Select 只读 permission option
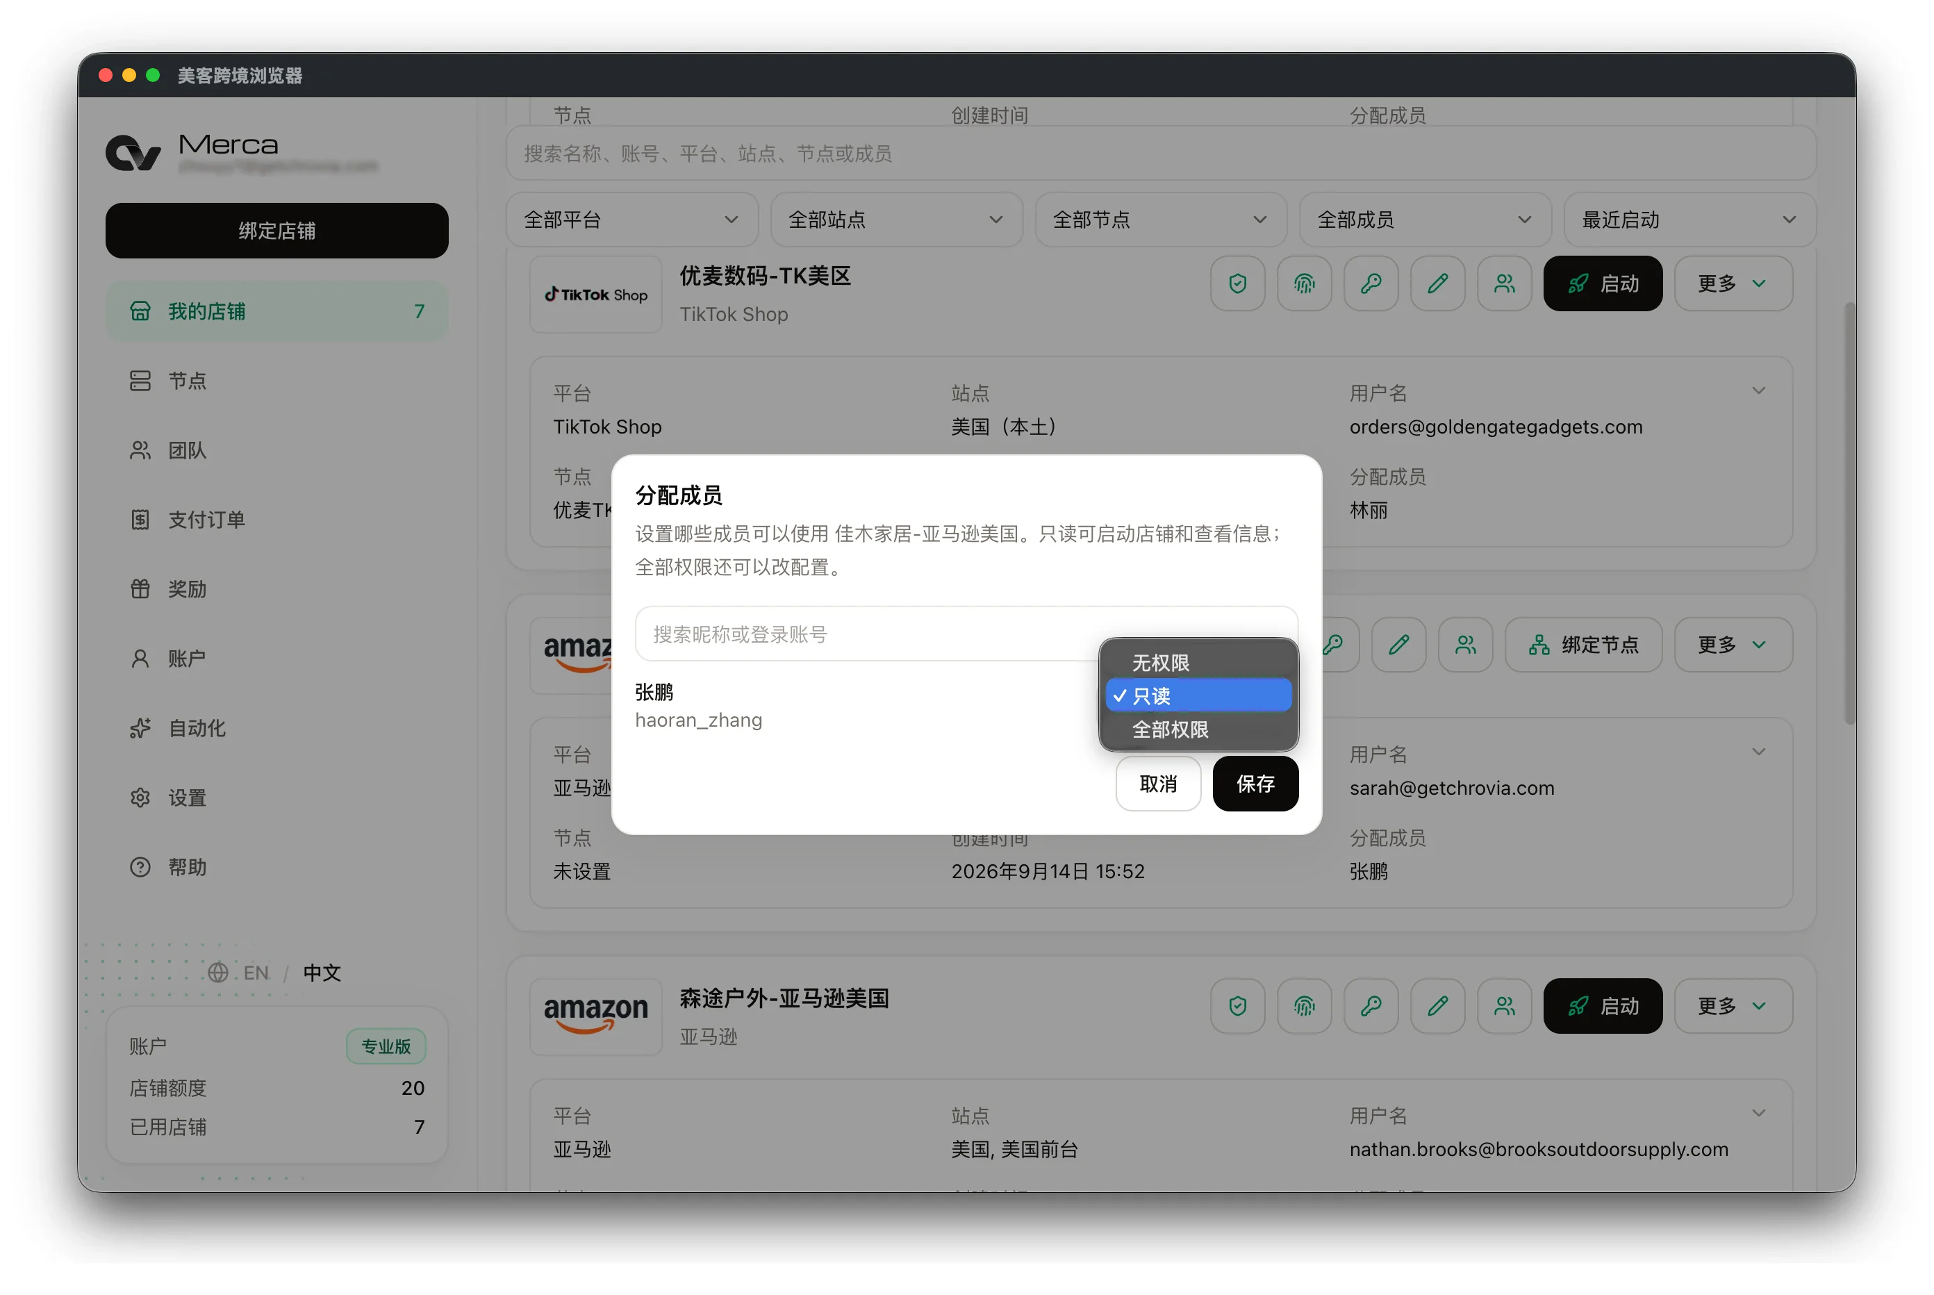1934x1295 pixels. pyautogui.click(x=1198, y=695)
